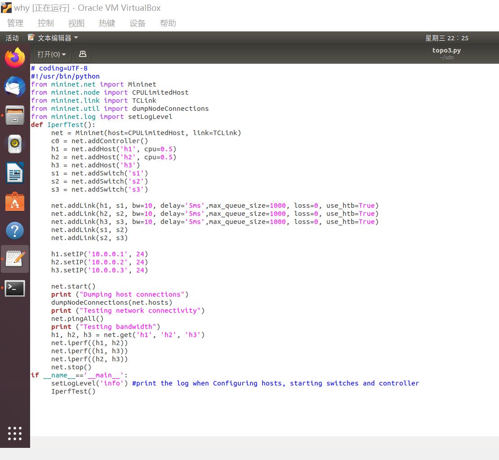Show applications grid at dock bottom
The image size is (499, 460).
pyautogui.click(x=15, y=434)
